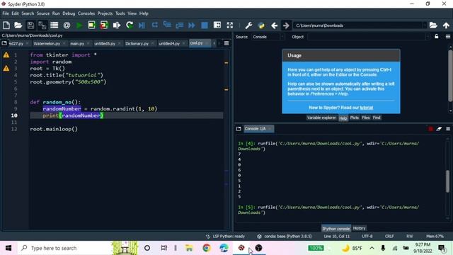Open Debug menu
The height and width of the screenshot is (255, 453).
click(69, 13)
